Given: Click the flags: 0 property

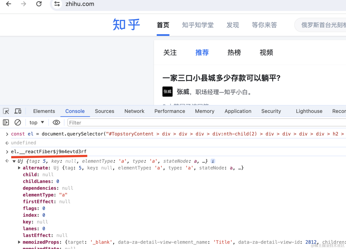Looking at the screenshot, I should (x=34, y=208).
